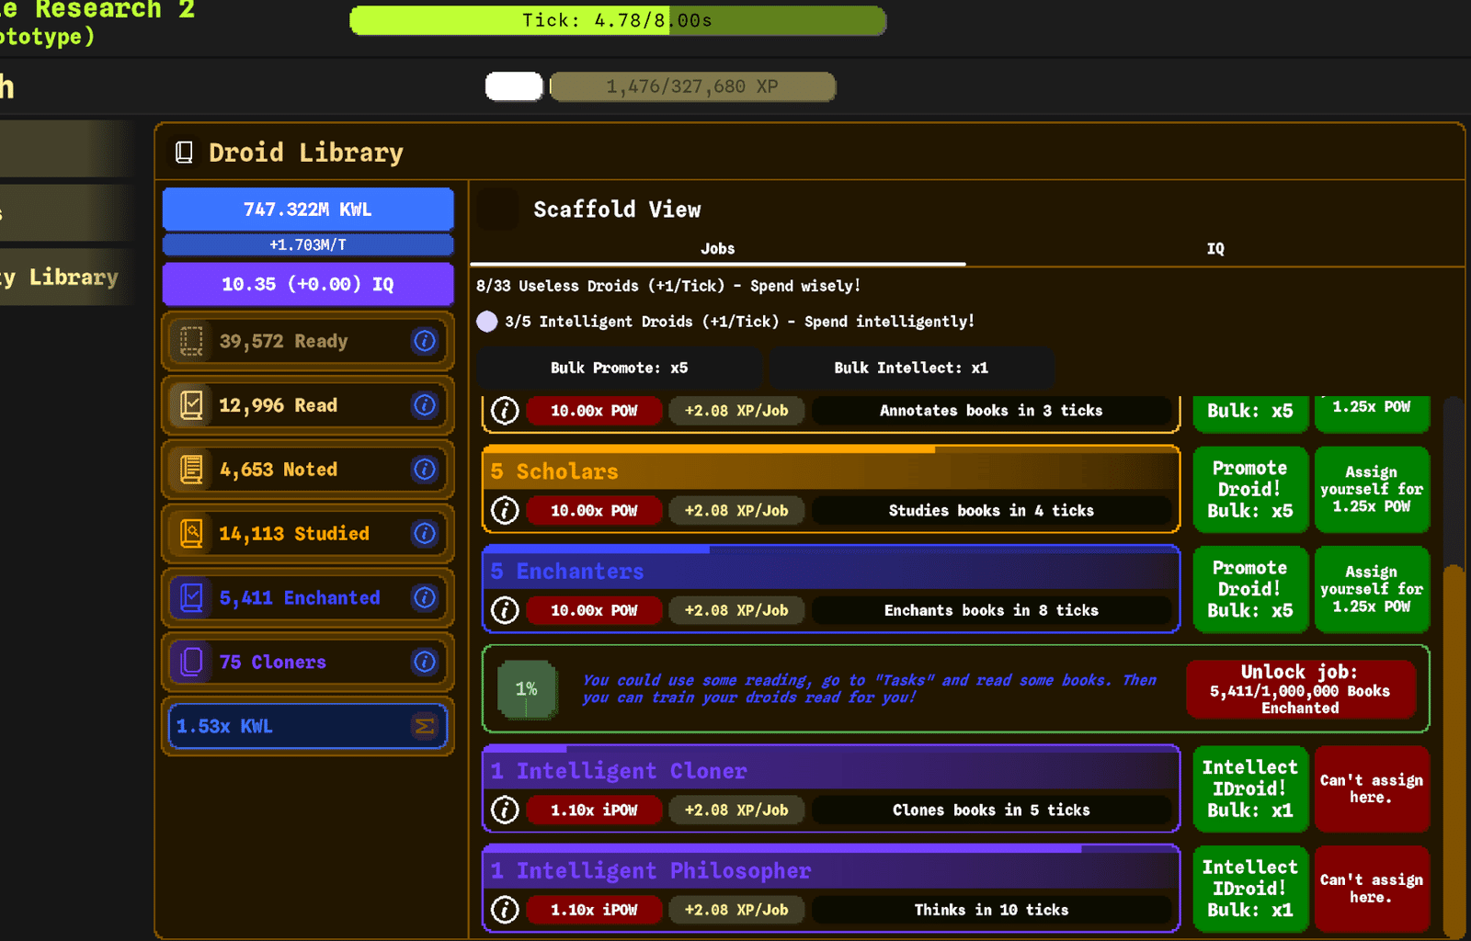Show Intelligent Cloner job info
Screen dimensions: 1471x941
click(x=505, y=810)
